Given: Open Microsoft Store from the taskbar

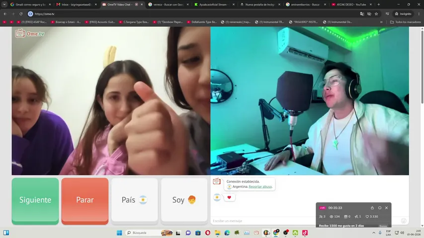Looking at the screenshot, I should click(198, 233).
